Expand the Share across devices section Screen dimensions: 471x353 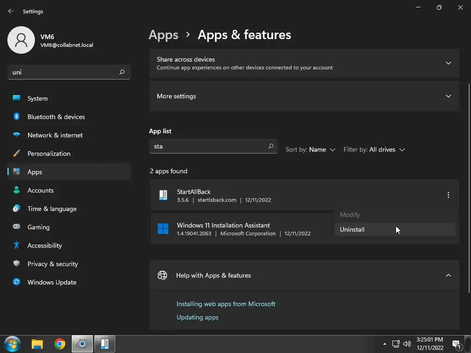(448, 63)
